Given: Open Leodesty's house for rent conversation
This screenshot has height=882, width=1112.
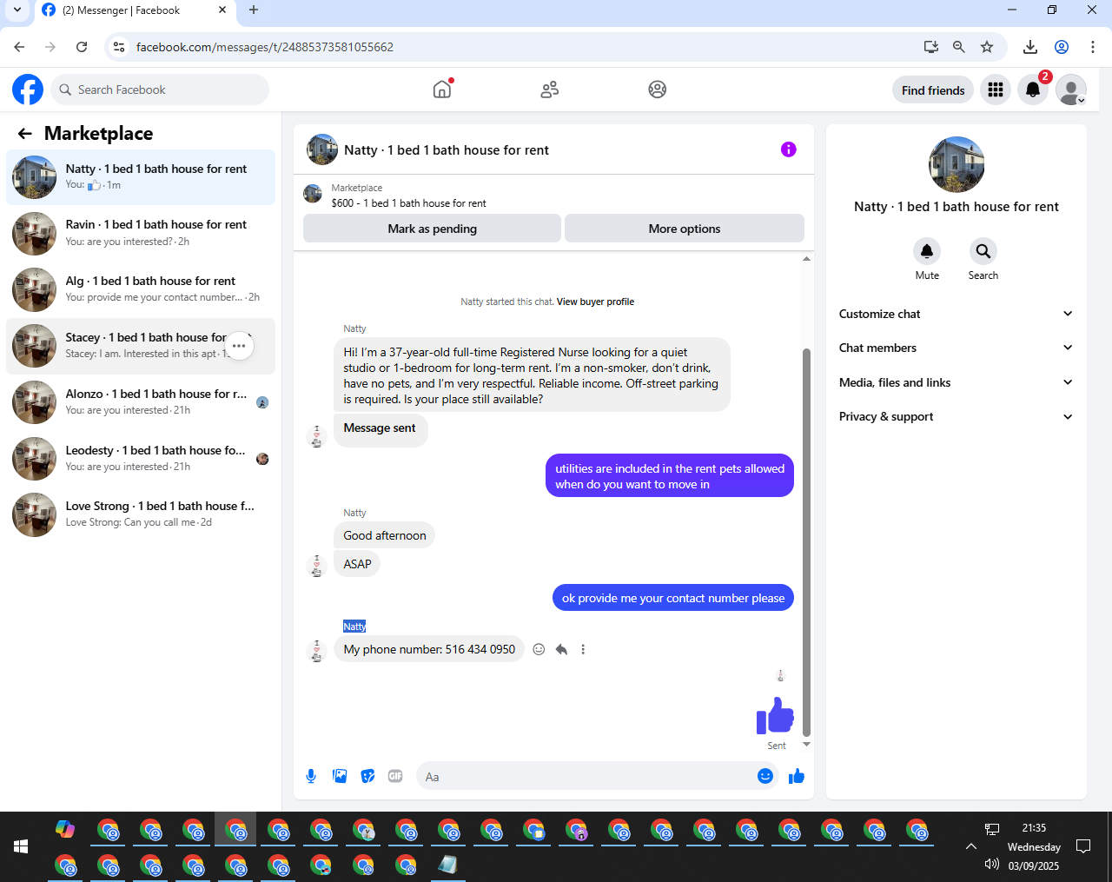Looking at the screenshot, I should click(x=141, y=459).
